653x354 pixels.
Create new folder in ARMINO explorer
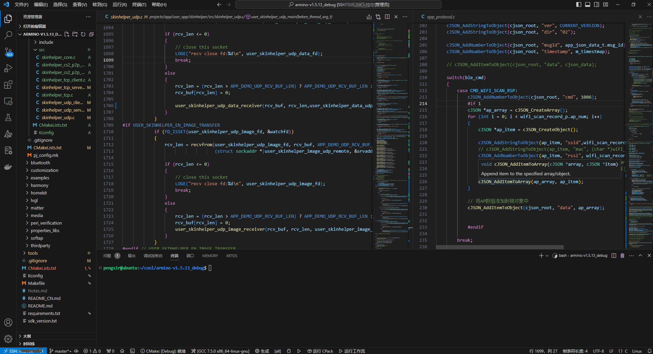[x=75, y=34]
